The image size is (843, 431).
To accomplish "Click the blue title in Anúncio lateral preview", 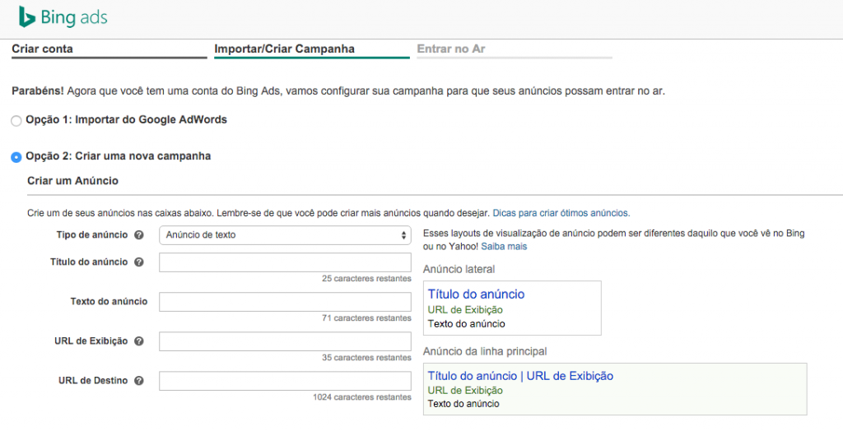I will 476,294.
